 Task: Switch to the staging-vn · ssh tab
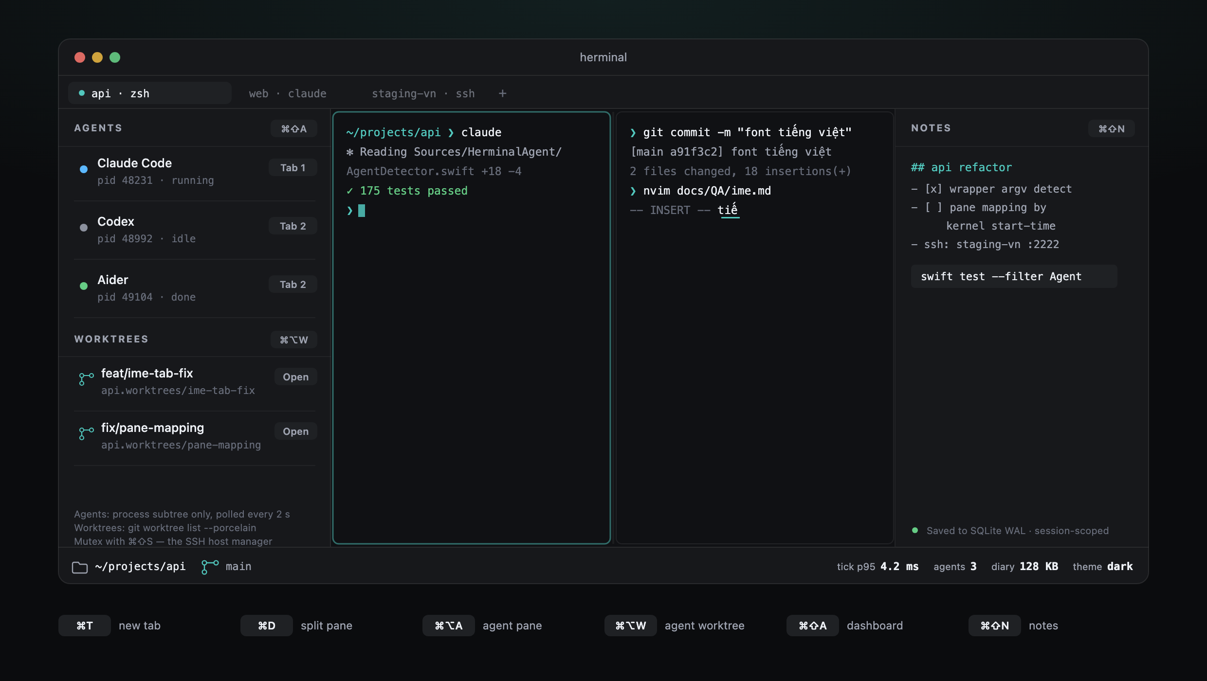tap(423, 93)
